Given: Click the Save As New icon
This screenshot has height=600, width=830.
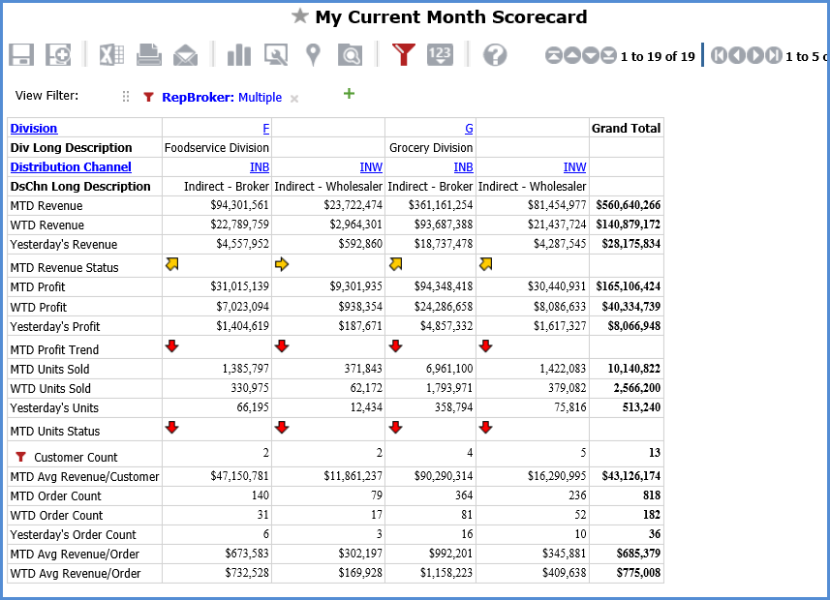Looking at the screenshot, I should click(58, 55).
